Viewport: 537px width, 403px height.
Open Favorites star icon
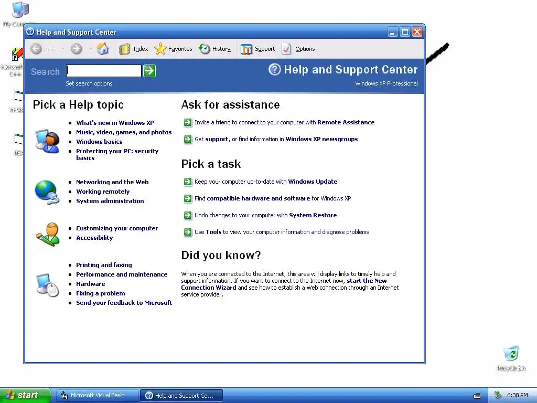(x=160, y=49)
